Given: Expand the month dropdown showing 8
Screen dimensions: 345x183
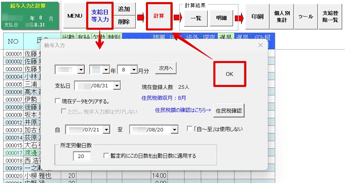Looking at the screenshot, I should pos(133,70).
